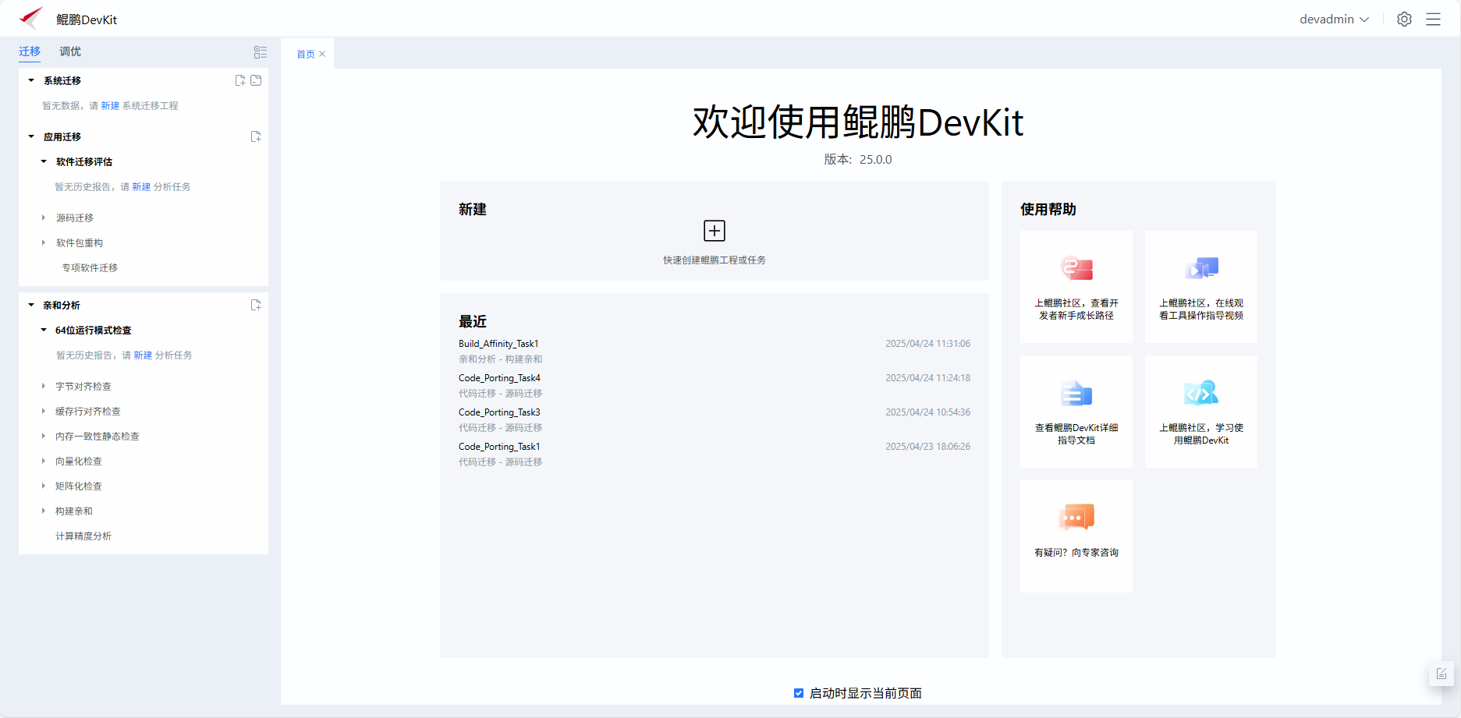Screen dimensions: 1461x718
Task: Open the devadmin user dropdown
Action: (x=1334, y=19)
